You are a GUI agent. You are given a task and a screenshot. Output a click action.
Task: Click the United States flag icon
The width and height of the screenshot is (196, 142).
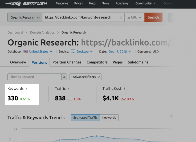[25, 51]
